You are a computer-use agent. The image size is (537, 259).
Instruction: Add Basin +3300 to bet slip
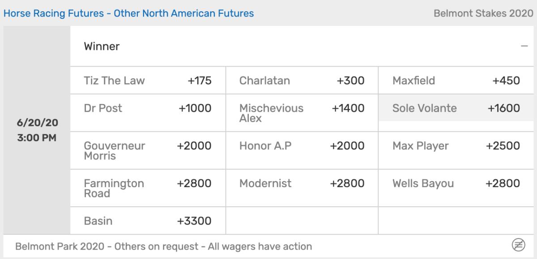coord(148,221)
